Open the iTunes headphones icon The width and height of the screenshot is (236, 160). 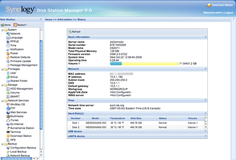(8, 120)
